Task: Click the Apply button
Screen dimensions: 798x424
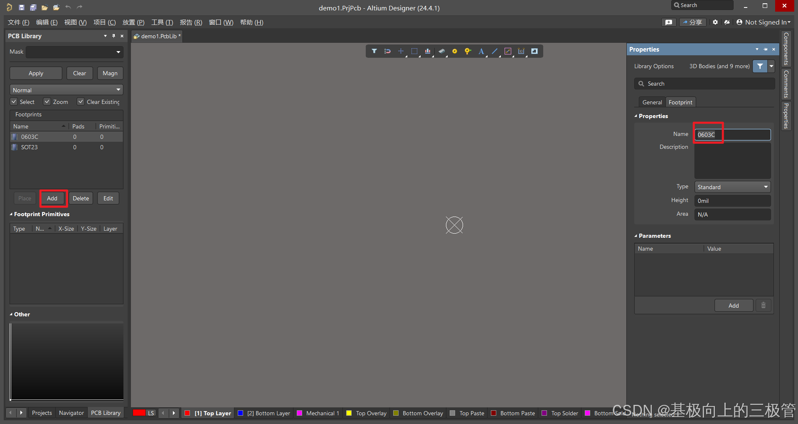Action: (36, 73)
